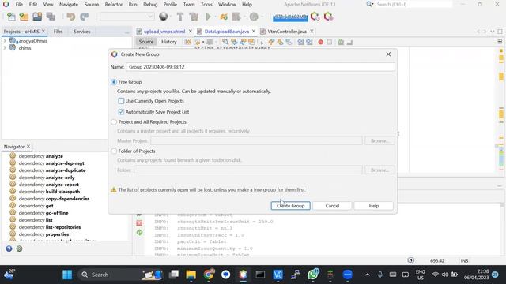
Task: Click the Cancel button in dialog
Action: (332, 206)
